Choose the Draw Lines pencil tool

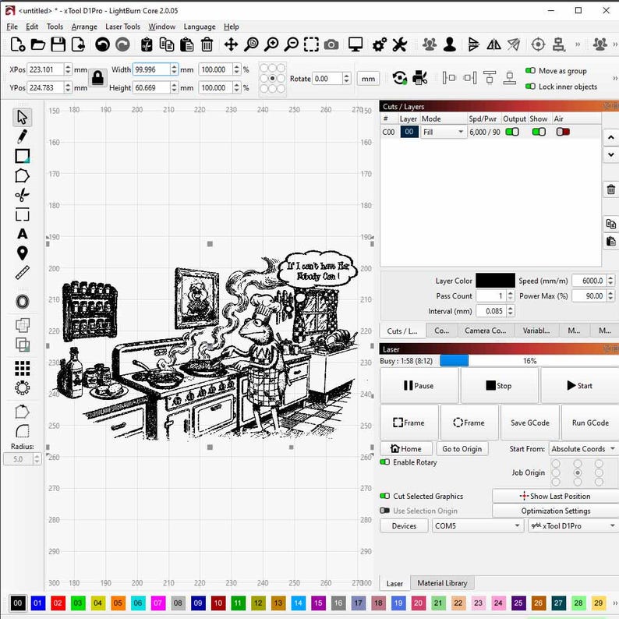pos(22,136)
